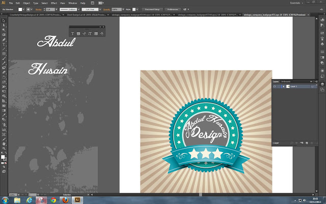The width and height of the screenshot is (326, 204).
Task: Open the Go to Bridge icon
Action: tap(93, 3)
